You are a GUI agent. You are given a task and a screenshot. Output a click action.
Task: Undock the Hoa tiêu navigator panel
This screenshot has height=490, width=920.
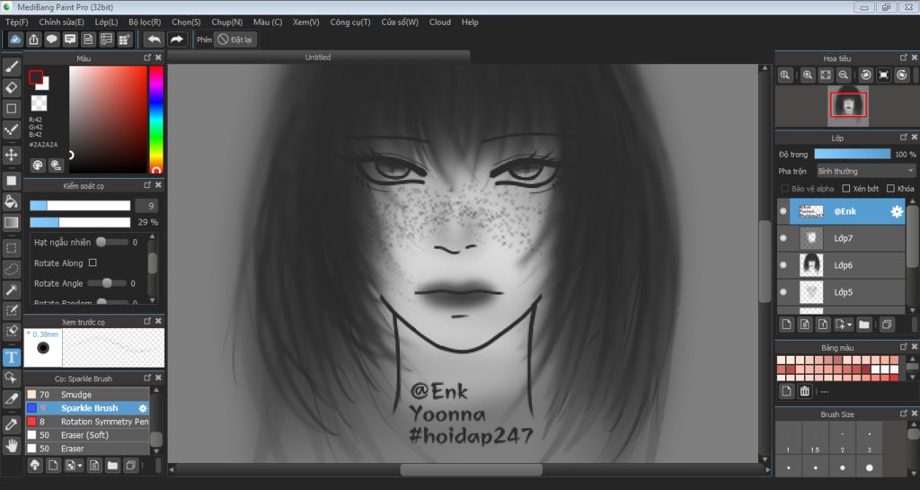click(x=904, y=58)
